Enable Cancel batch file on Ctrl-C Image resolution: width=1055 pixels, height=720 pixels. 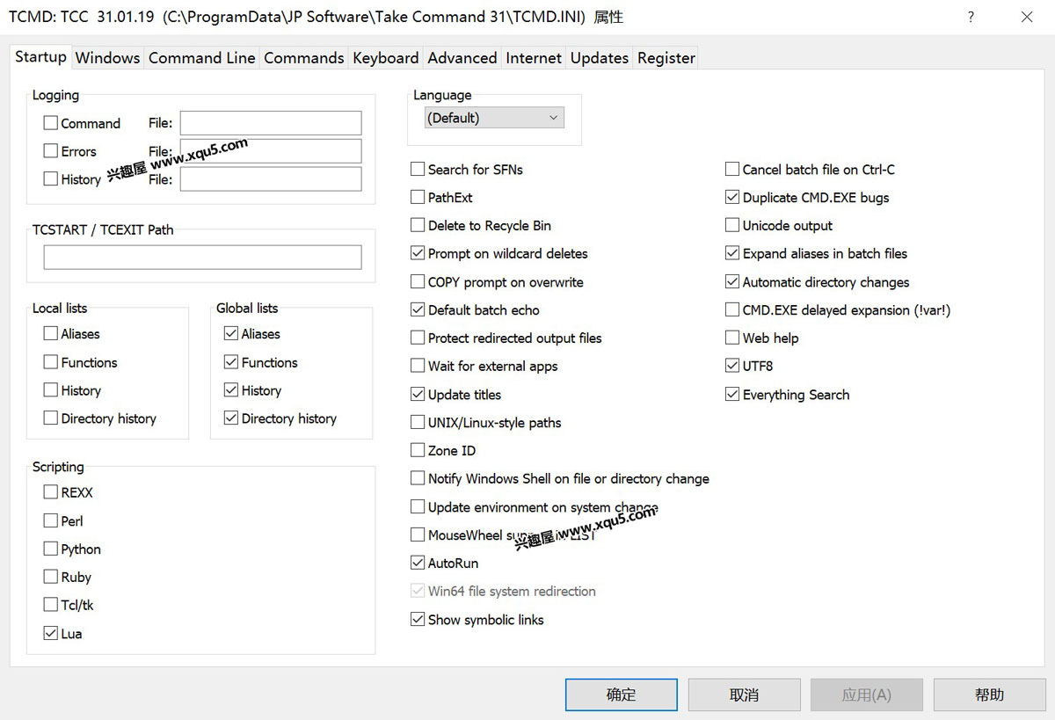tap(732, 169)
